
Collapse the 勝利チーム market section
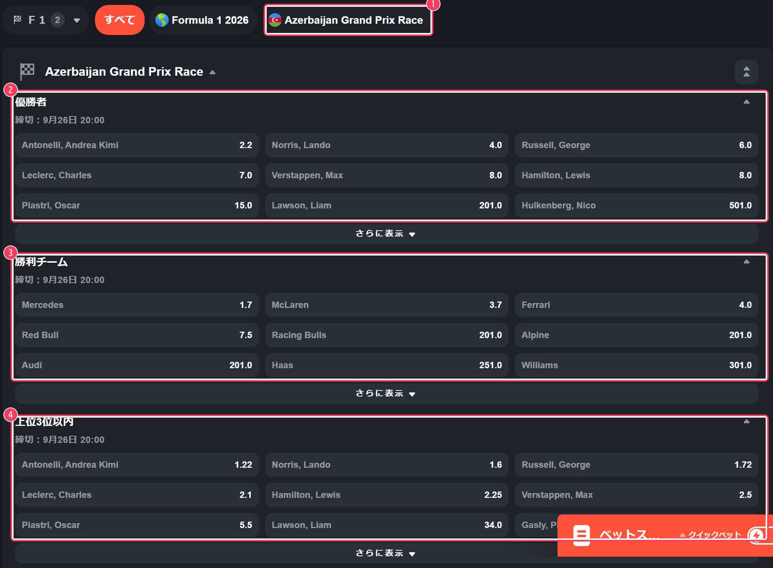point(746,262)
